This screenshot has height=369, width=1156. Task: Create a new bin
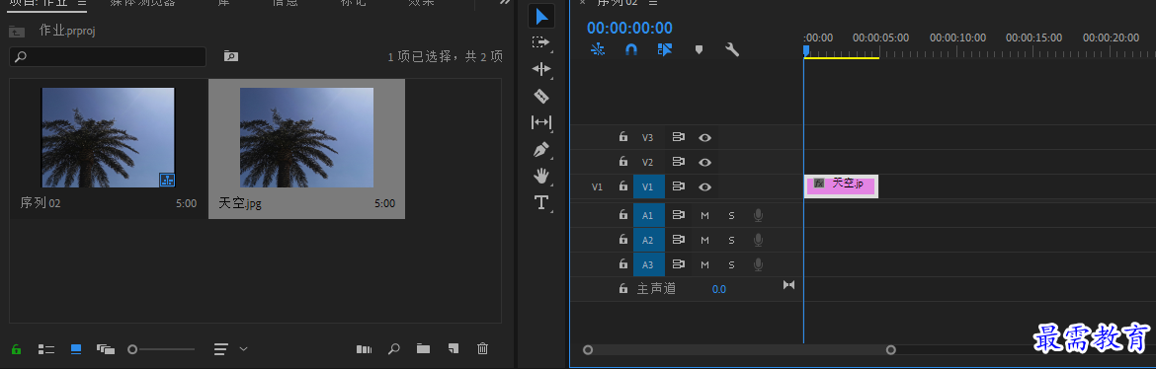pos(423,349)
